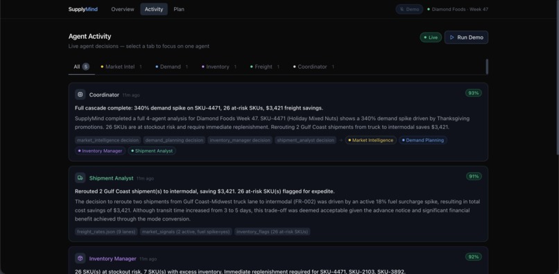Click the Inventory Manager cube icon
Screen dimensions: 559x274
tap(80, 258)
